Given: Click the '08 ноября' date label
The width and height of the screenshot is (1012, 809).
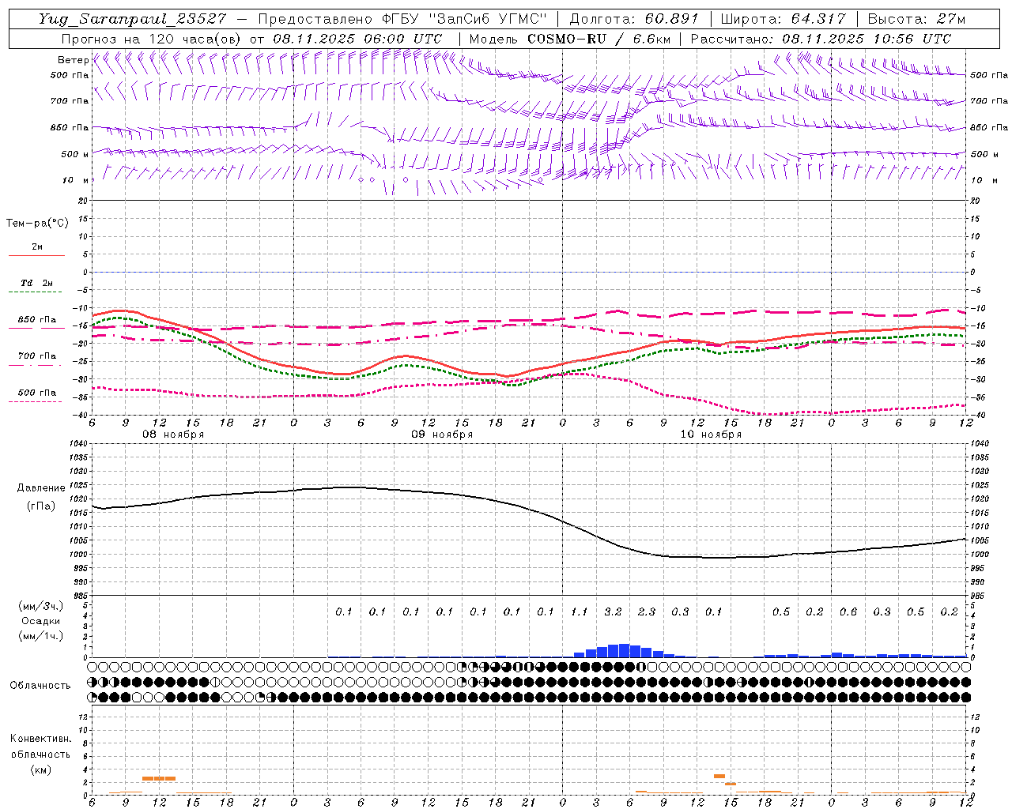Looking at the screenshot, I should pyautogui.click(x=173, y=435).
